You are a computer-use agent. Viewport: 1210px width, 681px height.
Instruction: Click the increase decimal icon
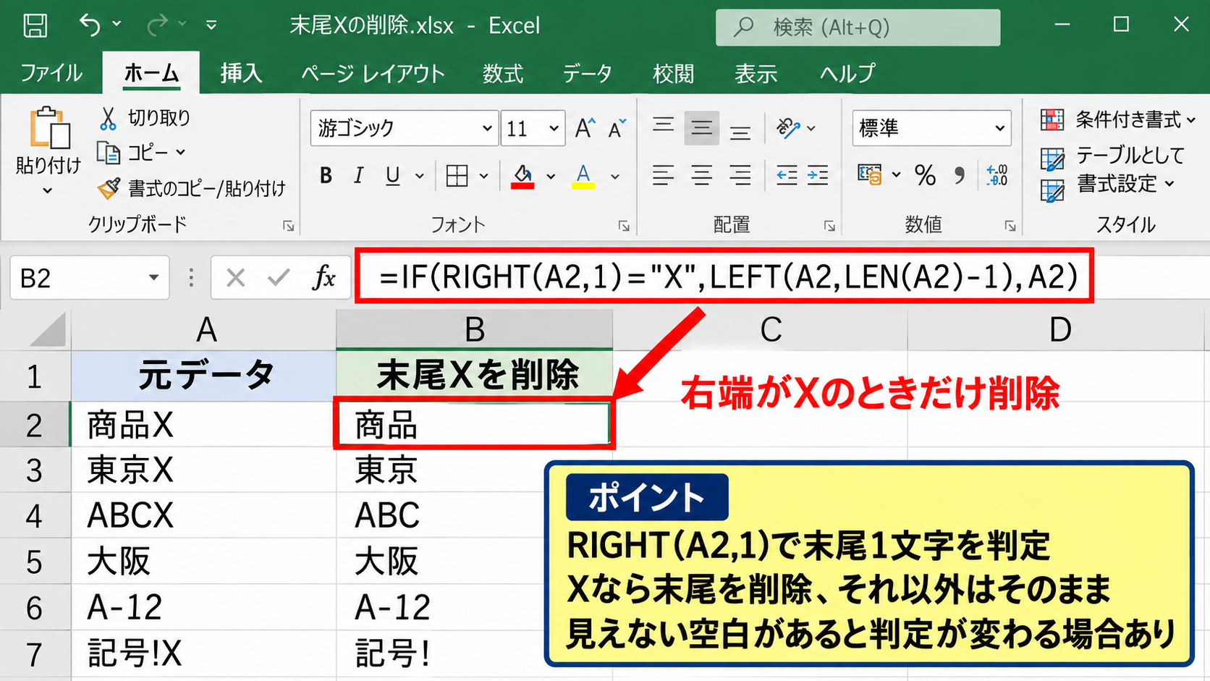coord(997,174)
